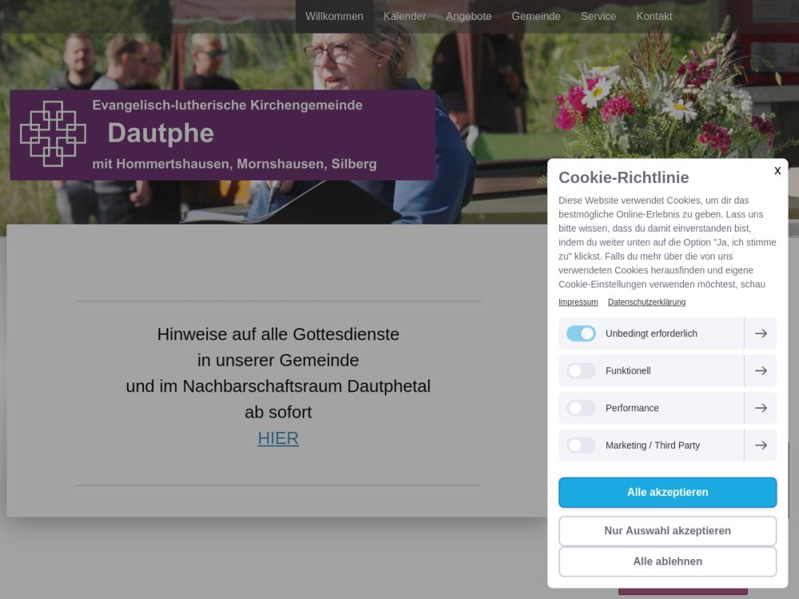Click Nur Auswahl akzeptieren button
The height and width of the screenshot is (599, 799).
coord(667,531)
